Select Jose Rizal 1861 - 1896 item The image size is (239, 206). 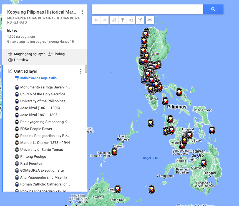click(39, 115)
